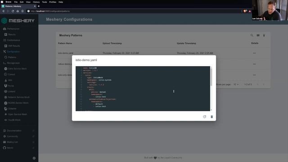Click the Open Service Mesh icon
The image size is (288, 162).
click(x=6, y=114)
